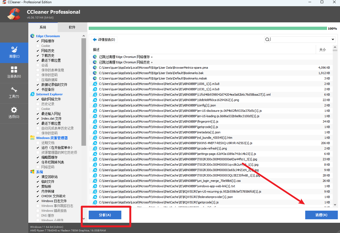Open the 选项(O) options section

tap(14, 113)
